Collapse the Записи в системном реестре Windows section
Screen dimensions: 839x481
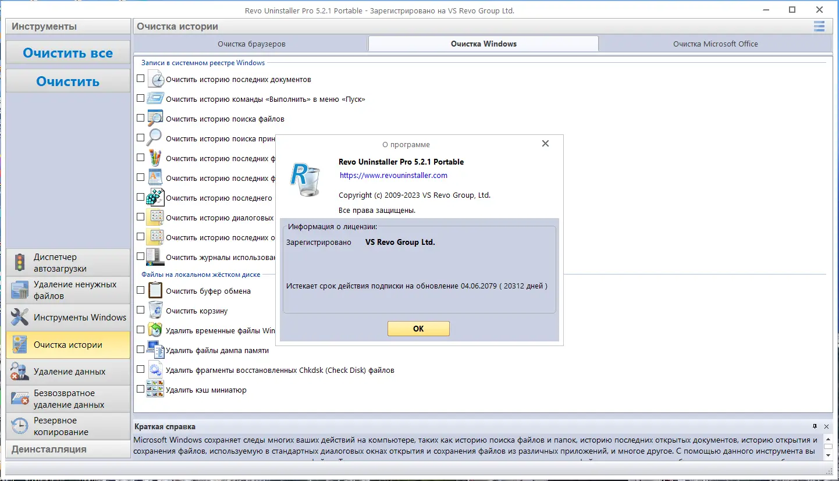(202, 63)
